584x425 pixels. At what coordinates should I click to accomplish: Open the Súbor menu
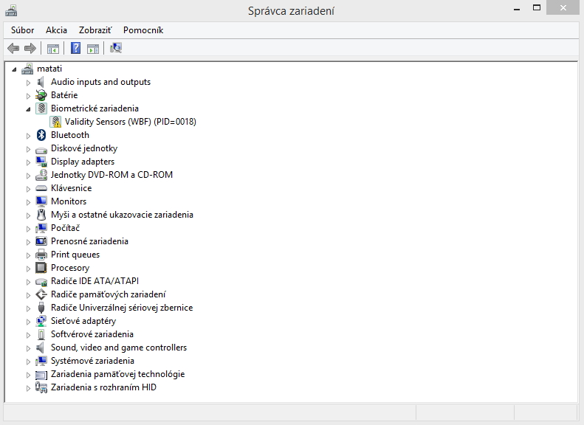(22, 30)
